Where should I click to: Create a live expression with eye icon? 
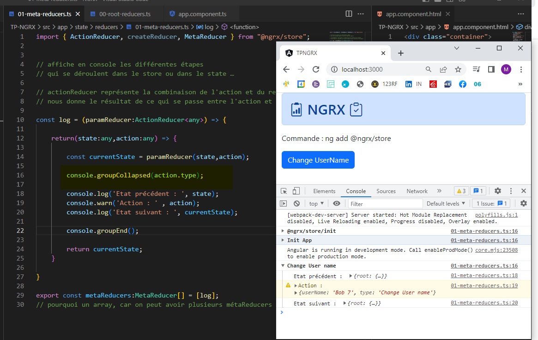point(337,203)
